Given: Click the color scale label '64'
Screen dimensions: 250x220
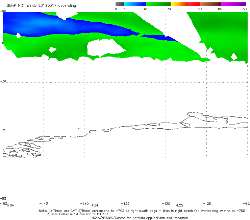Looking at the screenshot, I should point(220,9).
